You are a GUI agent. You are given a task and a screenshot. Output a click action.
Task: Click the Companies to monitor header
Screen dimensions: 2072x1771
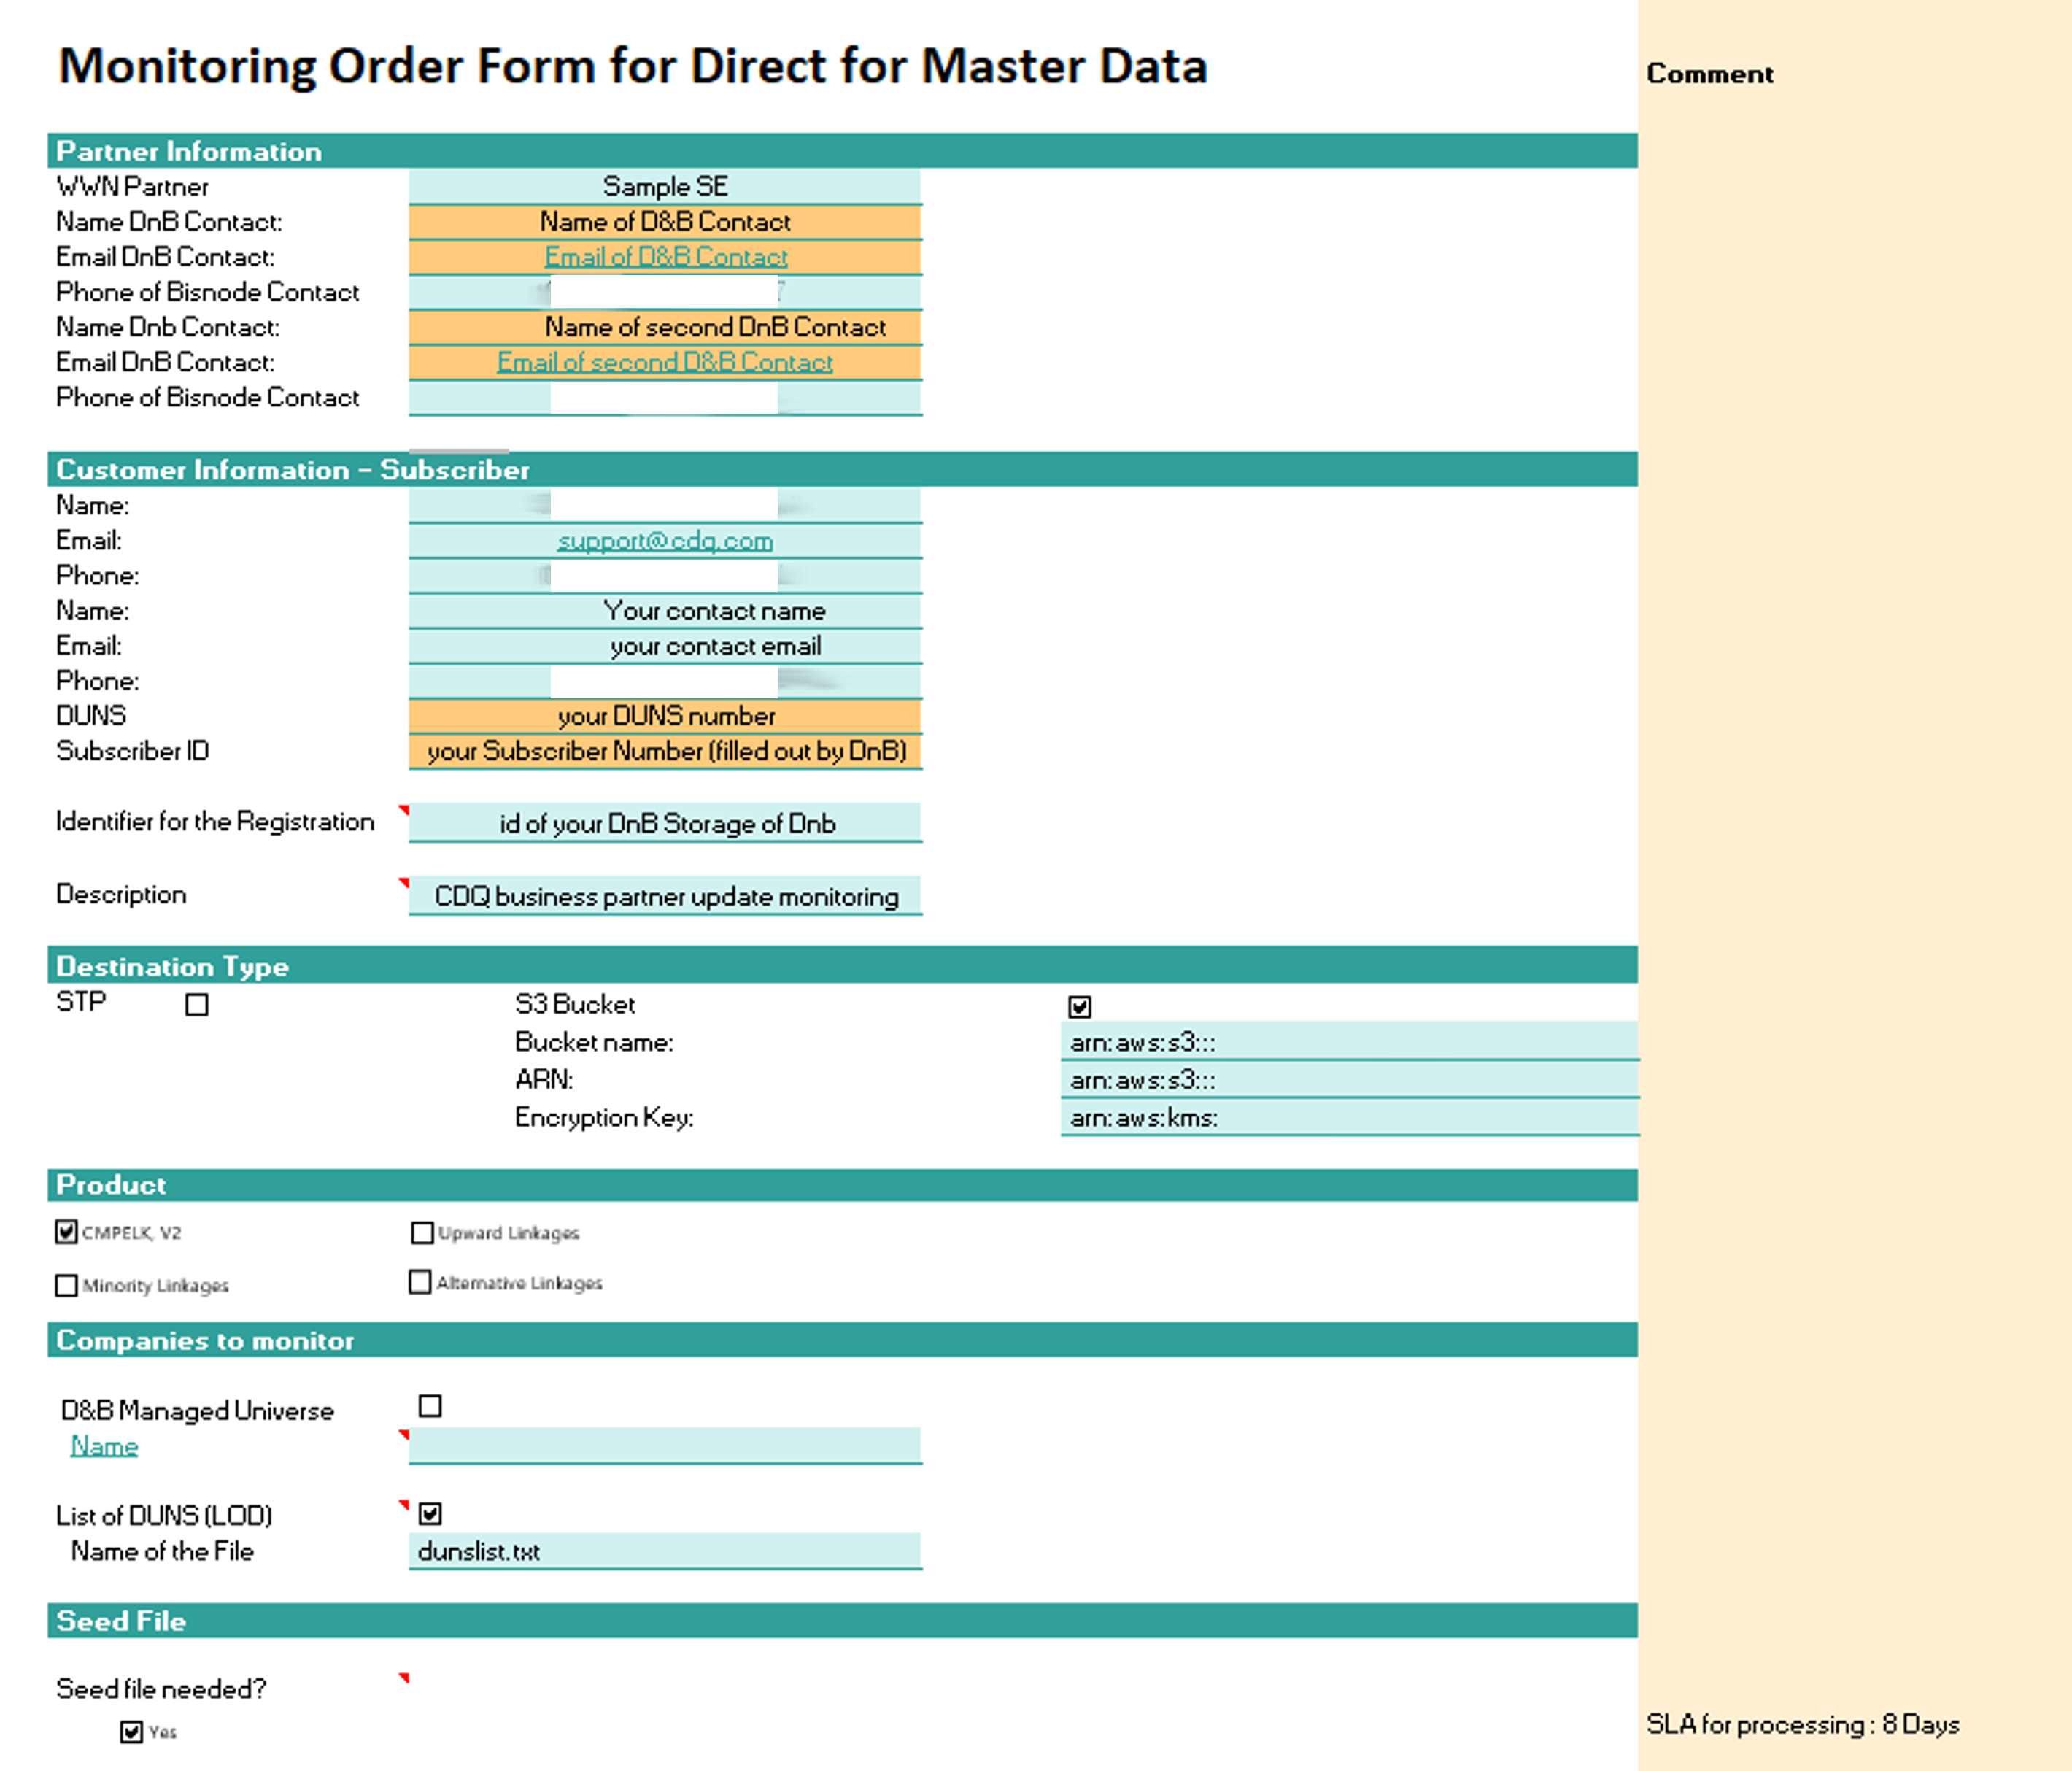[x=842, y=1340]
